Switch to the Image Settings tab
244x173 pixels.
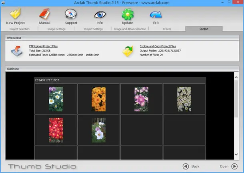pyautogui.click(x=56, y=29)
